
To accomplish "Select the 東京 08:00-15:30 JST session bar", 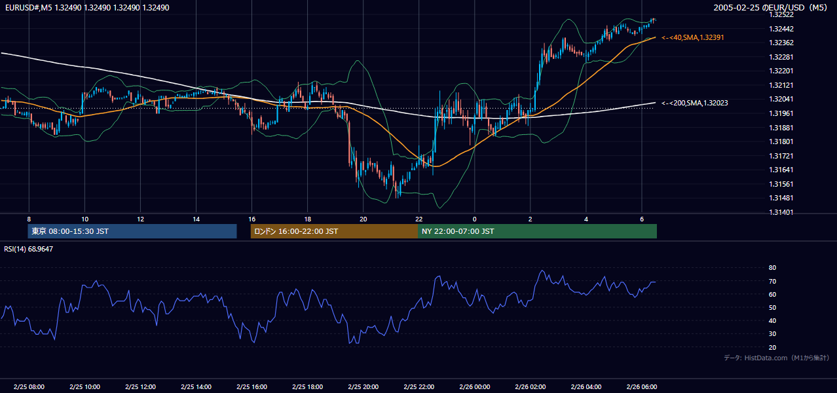I will pyautogui.click(x=132, y=231).
